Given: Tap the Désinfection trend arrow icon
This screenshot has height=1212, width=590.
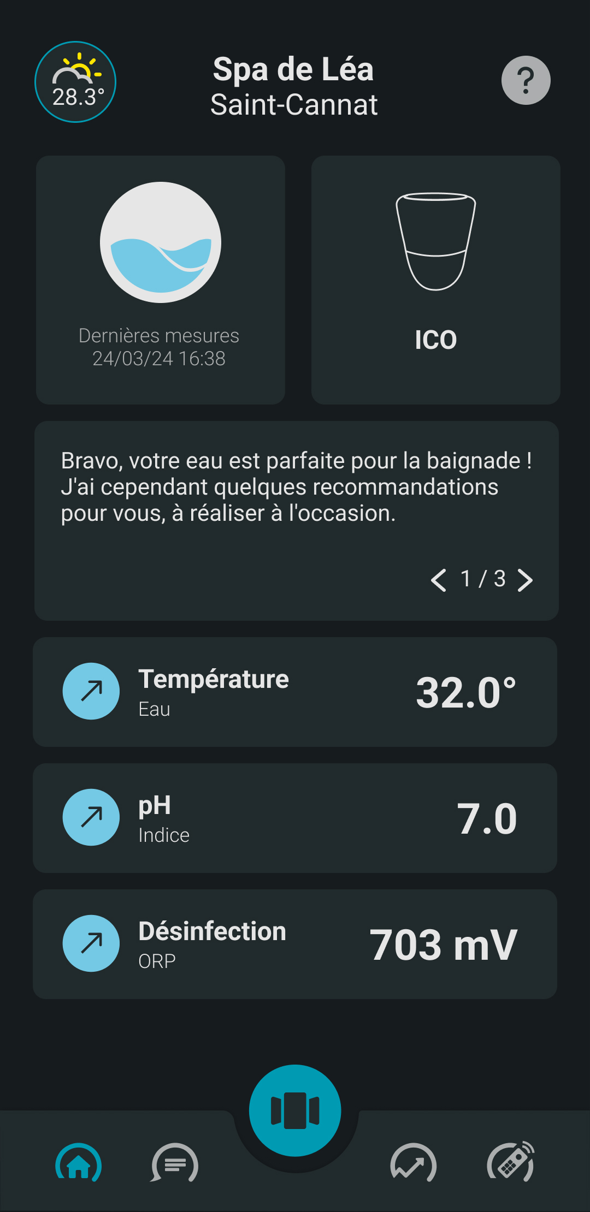Looking at the screenshot, I should point(91,943).
